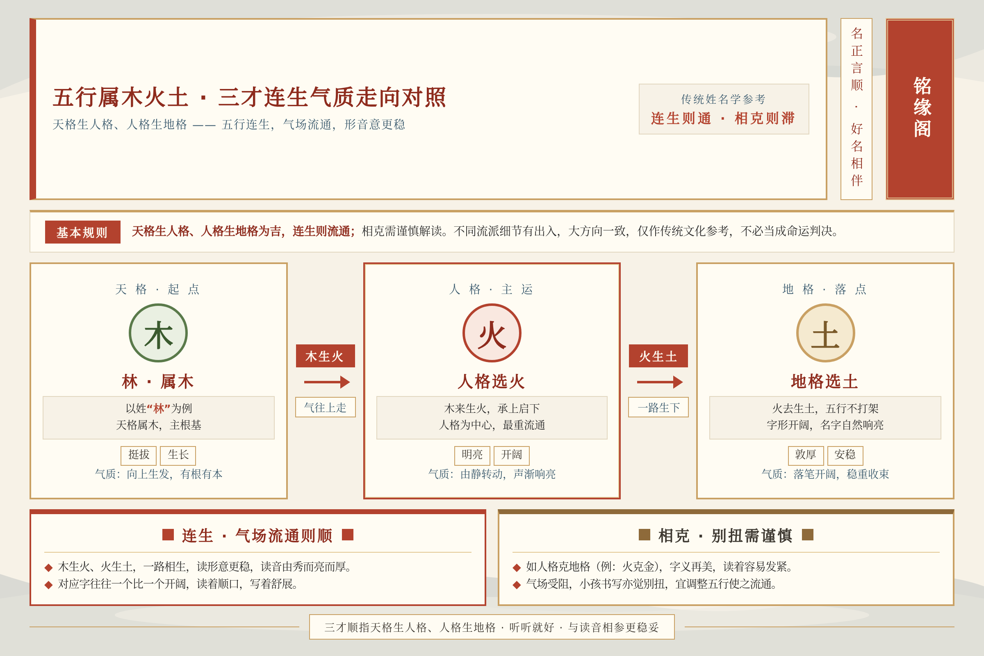Click the description box 木来生火，承上启下

(x=492, y=417)
